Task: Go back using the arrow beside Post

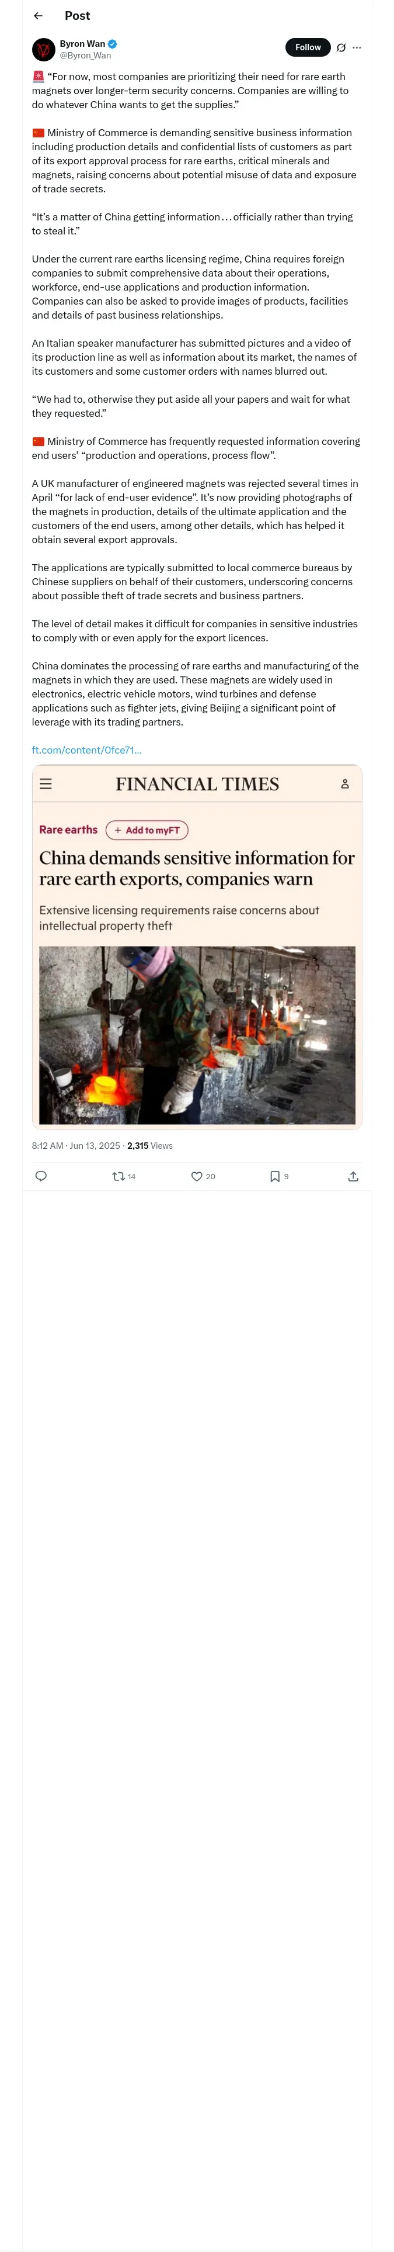Action: [37, 16]
